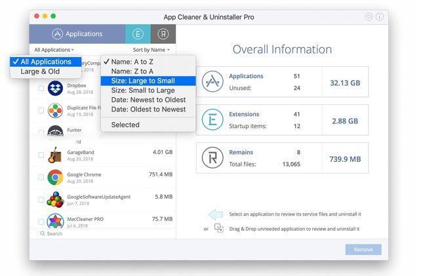Viewport: 423px width, 276px height.
Task: Select the GarageBand row name
Action: coord(81,152)
